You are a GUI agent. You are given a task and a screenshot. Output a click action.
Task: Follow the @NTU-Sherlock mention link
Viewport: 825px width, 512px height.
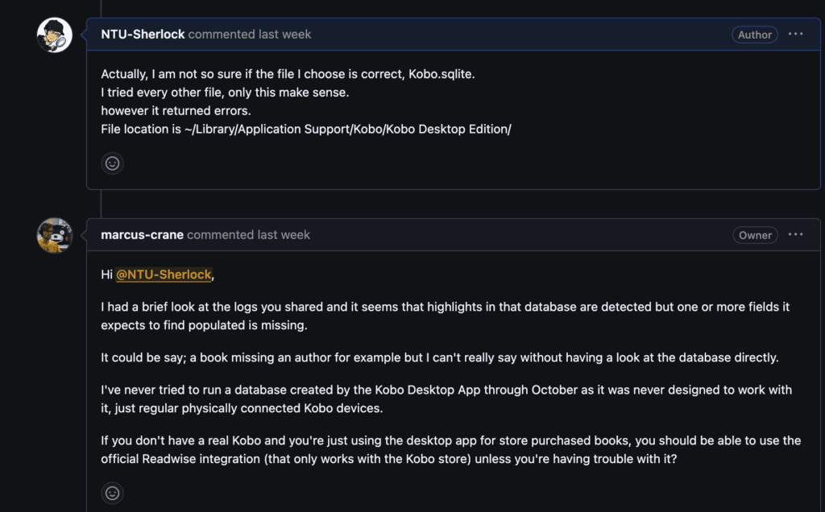(x=164, y=275)
